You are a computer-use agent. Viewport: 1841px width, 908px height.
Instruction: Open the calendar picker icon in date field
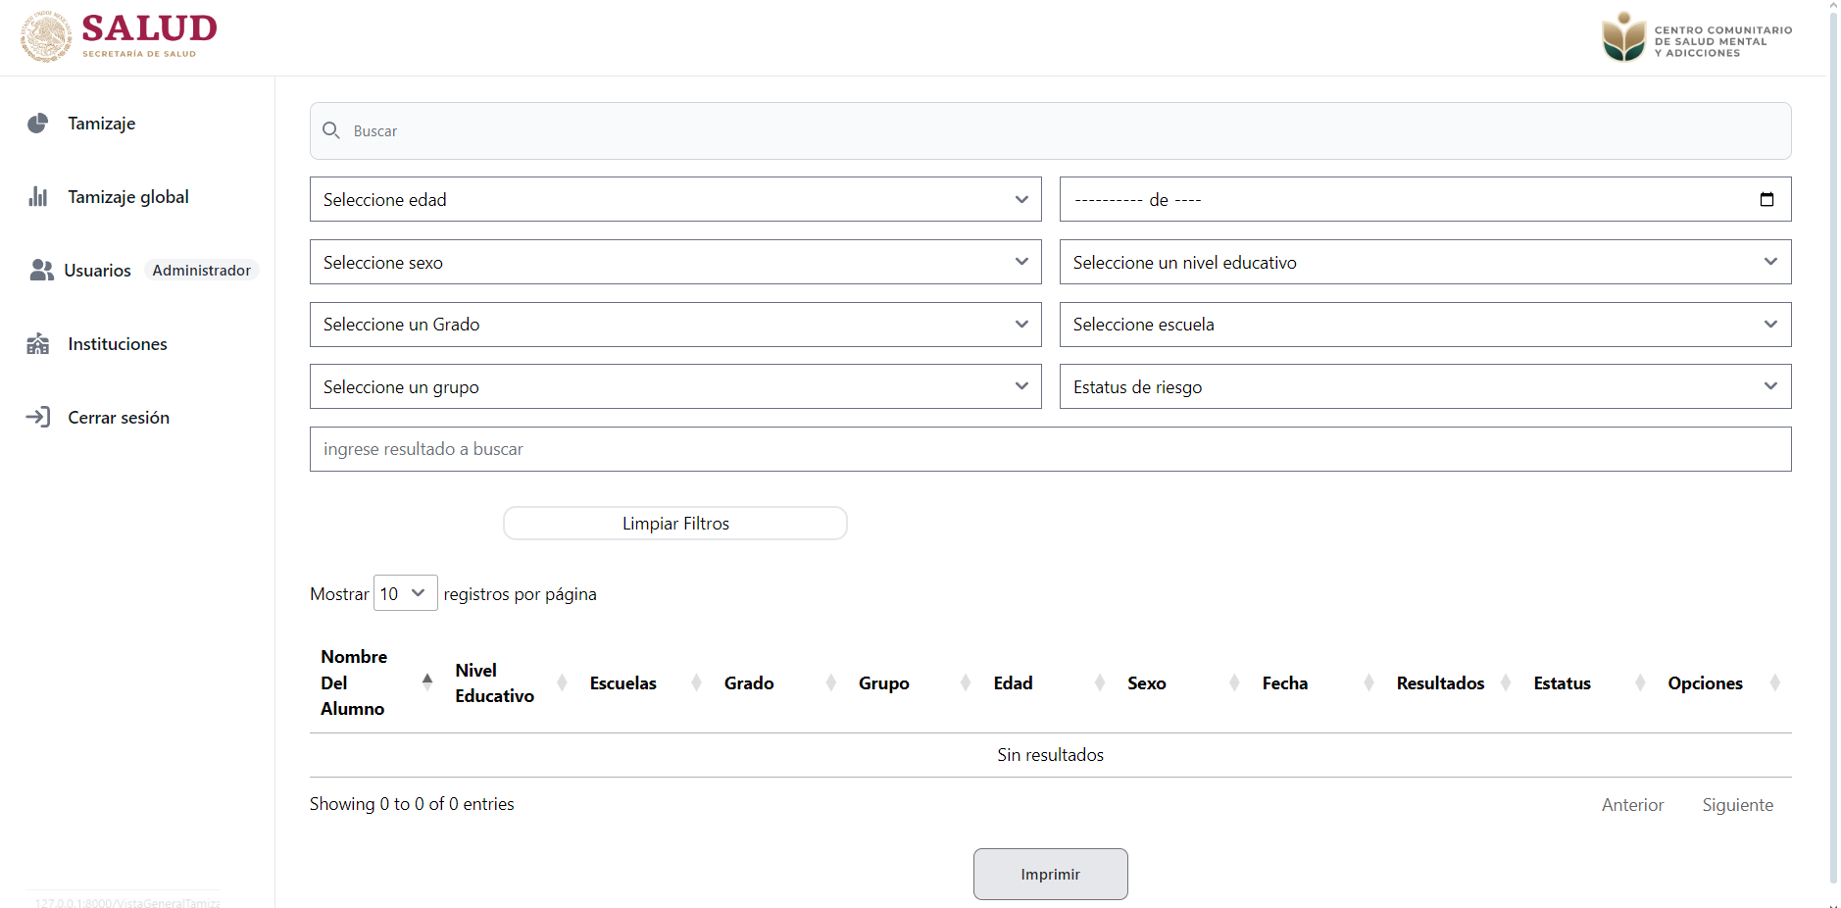click(1766, 200)
